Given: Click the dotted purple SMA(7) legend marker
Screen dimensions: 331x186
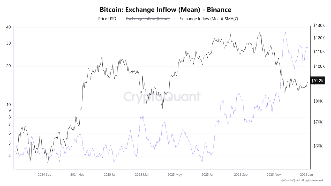Looking at the screenshot, I should coord(176,19).
